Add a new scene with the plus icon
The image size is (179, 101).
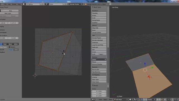click(x=64, y=4)
